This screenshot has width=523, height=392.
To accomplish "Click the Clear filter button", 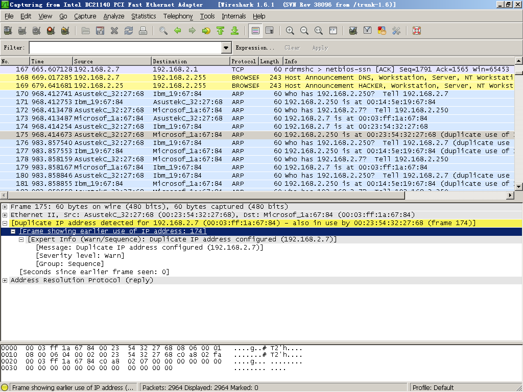I will (x=292, y=47).
